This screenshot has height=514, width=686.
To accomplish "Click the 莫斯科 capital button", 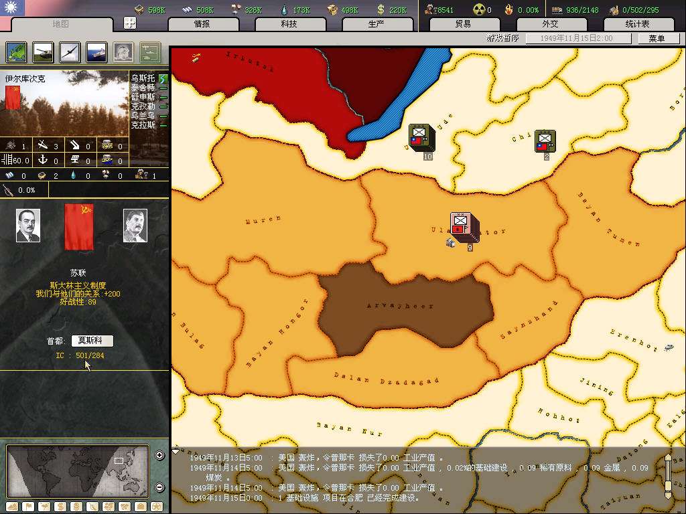I will [x=92, y=341].
